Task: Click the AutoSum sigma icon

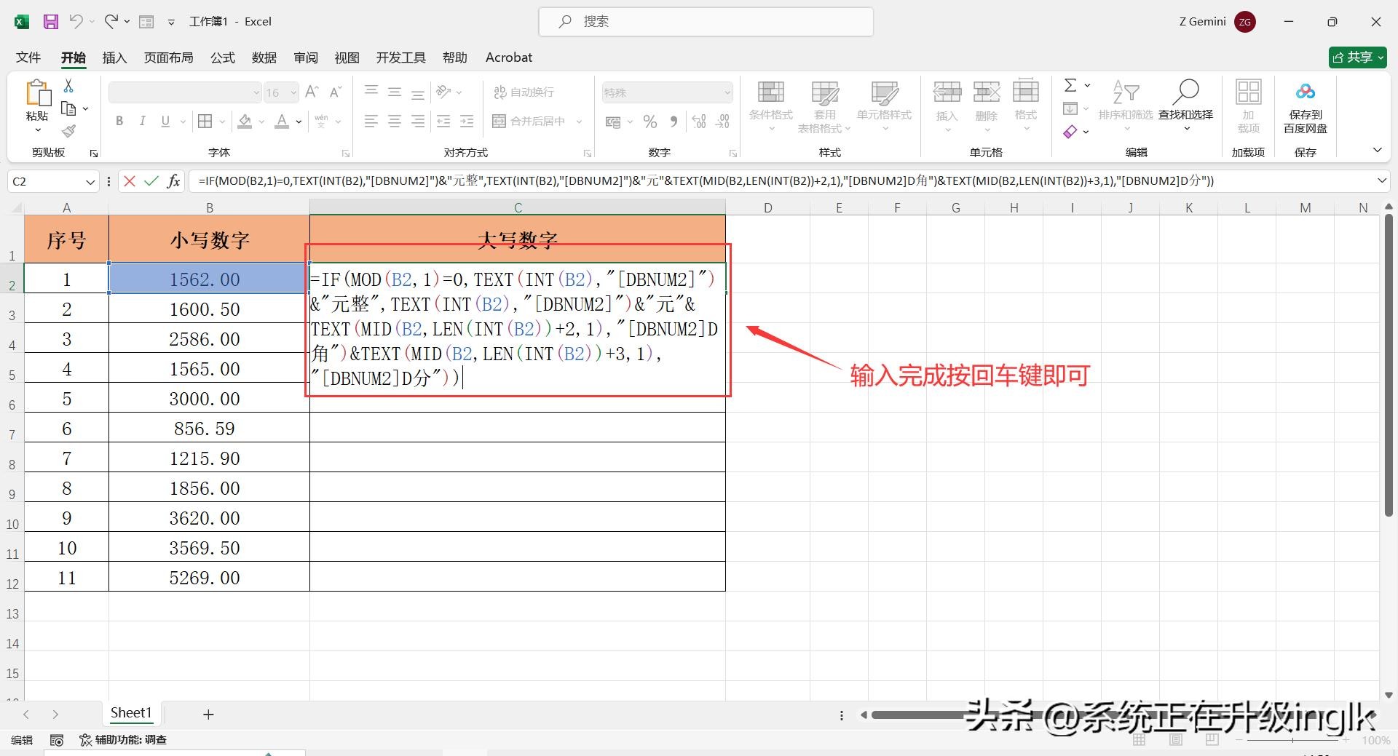Action: click(1070, 86)
